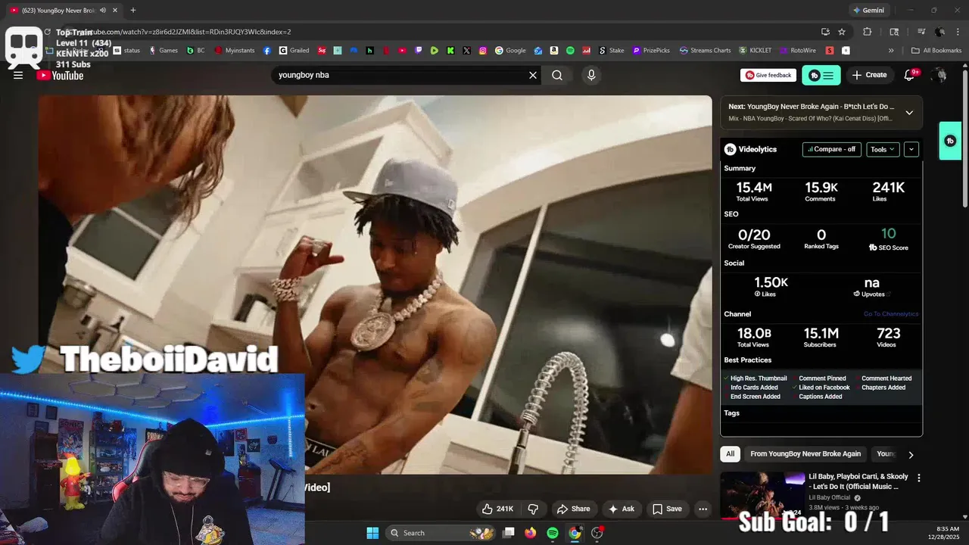
Task: Click the 15.1M Subscribers stat
Action: 821,337
